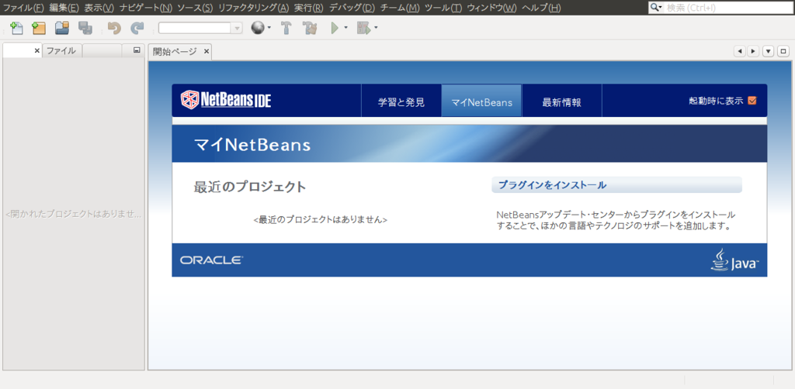Viewport: 795px width, 389px height.
Task: Click the 最近のプロジェクト heading
Action: (x=250, y=187)
